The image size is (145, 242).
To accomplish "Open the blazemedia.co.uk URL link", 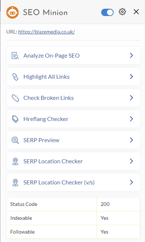I will coord(47,32).
